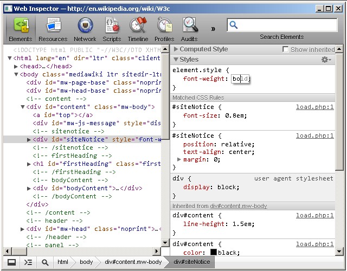Expand the h1 firstHeading node
Image resolution: width=347 pixels, height=271 pixels.
29,164
